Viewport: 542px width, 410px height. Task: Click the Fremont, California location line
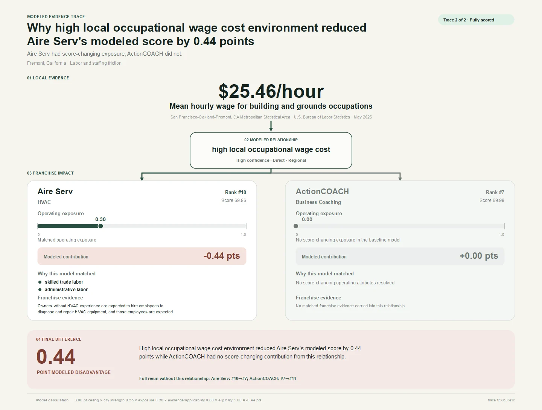coord(74,63)
